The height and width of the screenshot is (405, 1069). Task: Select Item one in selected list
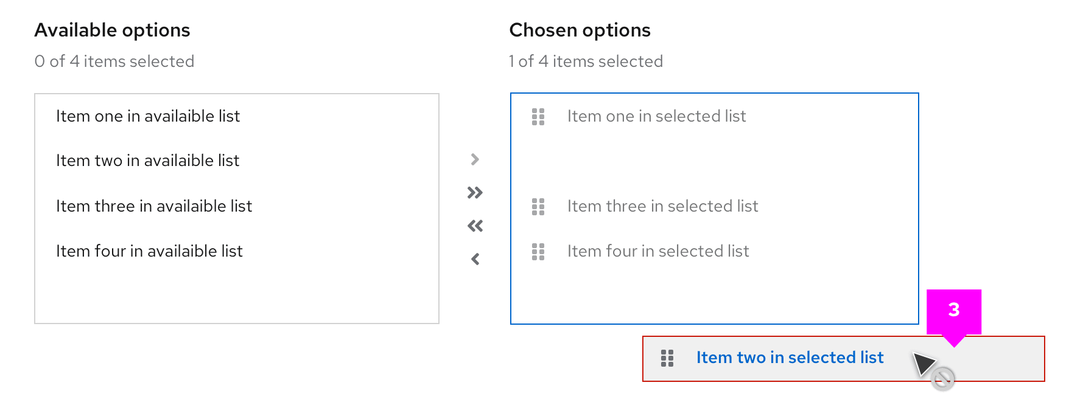pyautogui.click(x=656, y=116)
